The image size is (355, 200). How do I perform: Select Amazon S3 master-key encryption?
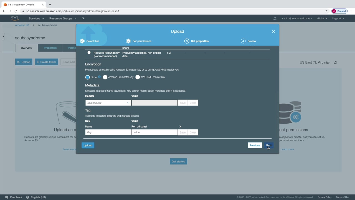(x=105, y=77)
